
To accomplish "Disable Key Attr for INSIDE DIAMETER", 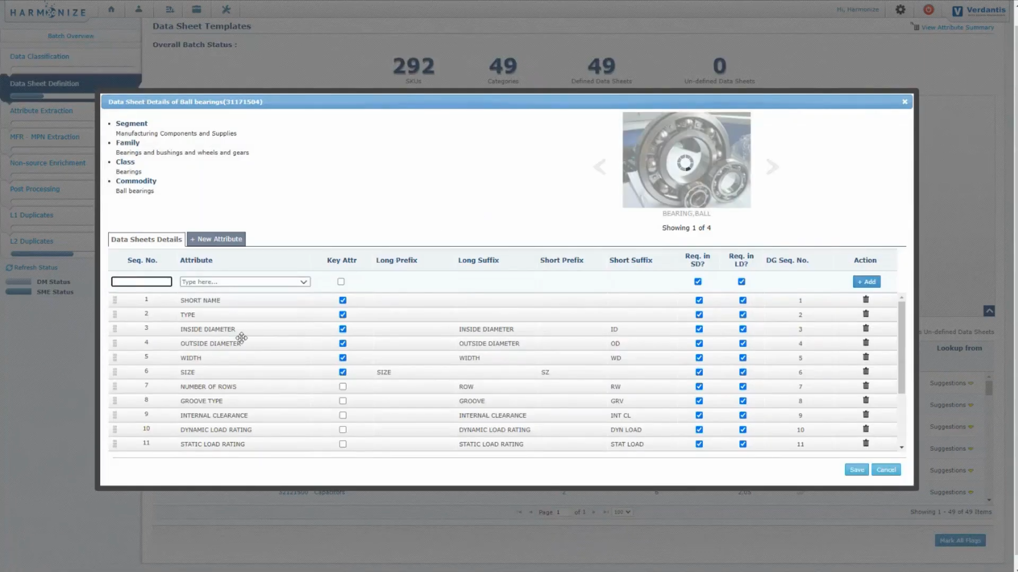I will [343, 329].
